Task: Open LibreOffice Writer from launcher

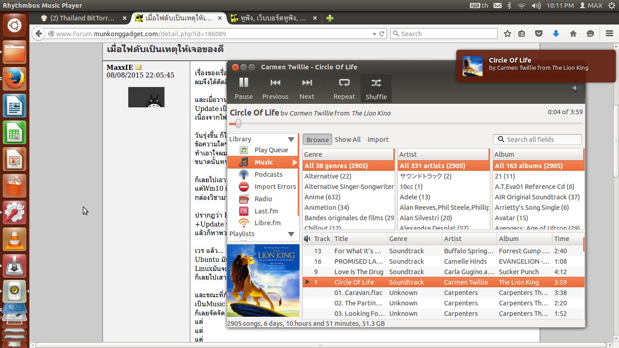Action: point(14,106)
